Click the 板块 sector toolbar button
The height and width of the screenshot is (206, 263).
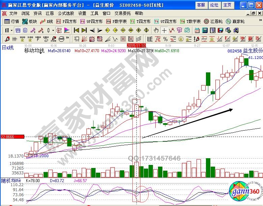click(29, 21)
